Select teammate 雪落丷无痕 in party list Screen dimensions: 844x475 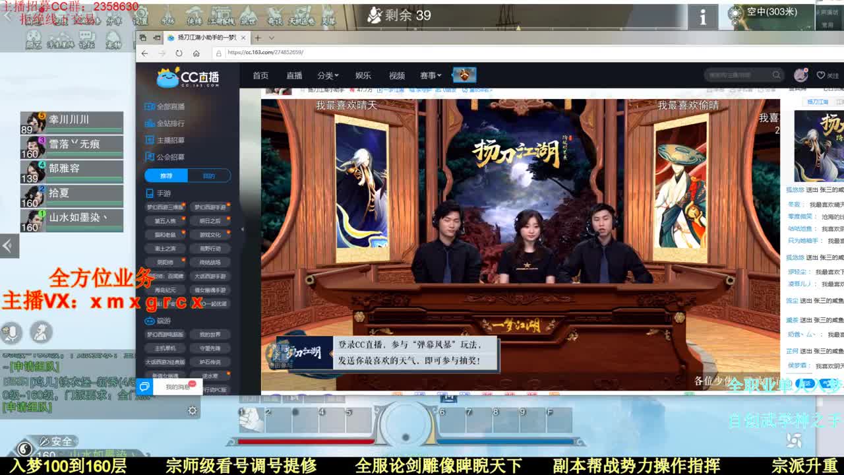pos(71,146)
